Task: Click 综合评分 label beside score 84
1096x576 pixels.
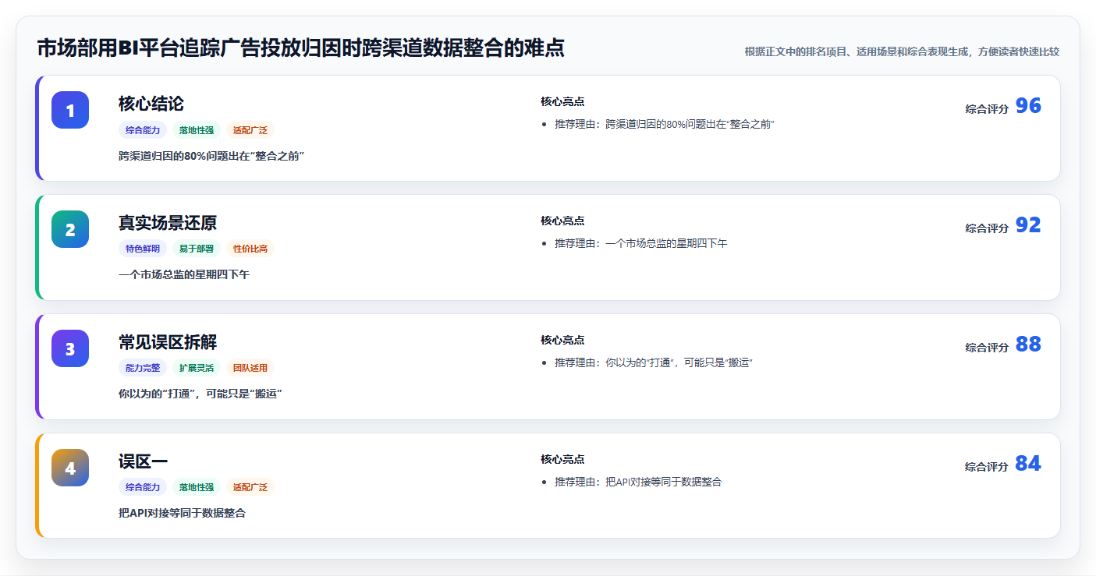Action: (987, 467)
